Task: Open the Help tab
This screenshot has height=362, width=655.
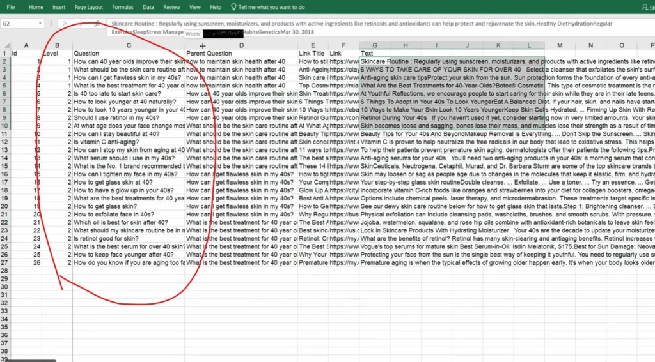Action: [x=216, y=7]
